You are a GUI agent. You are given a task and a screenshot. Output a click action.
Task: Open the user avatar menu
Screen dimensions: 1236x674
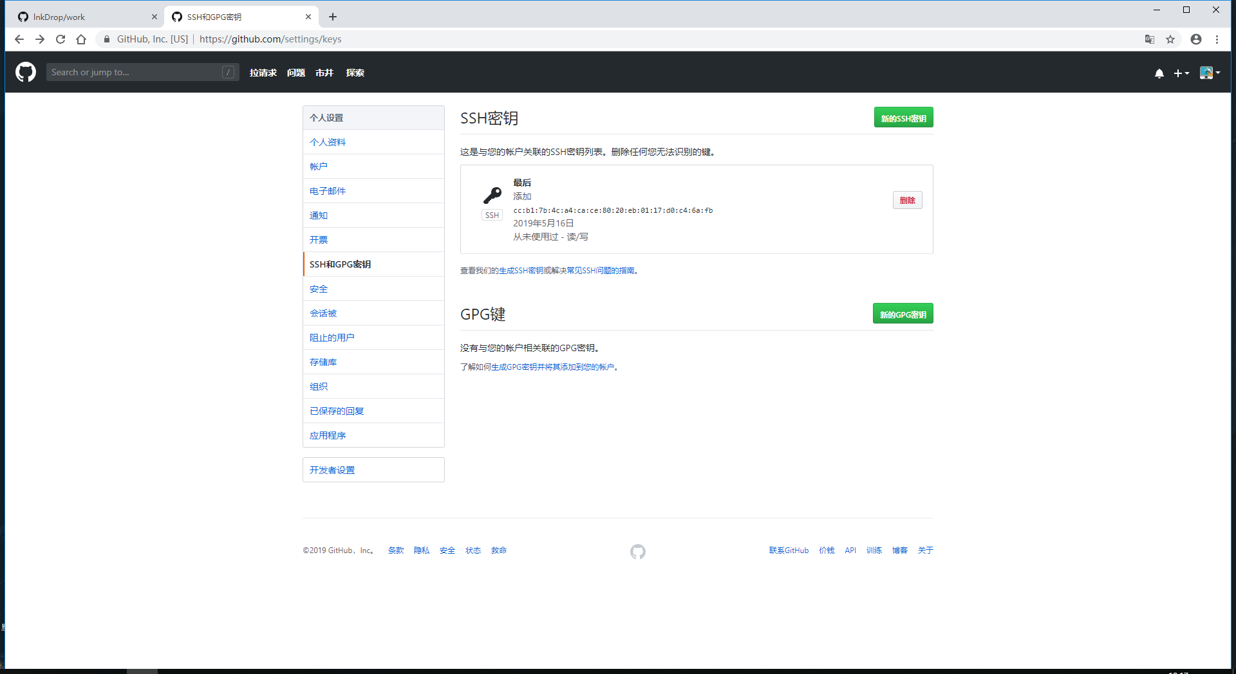(x=1210, y=73)
